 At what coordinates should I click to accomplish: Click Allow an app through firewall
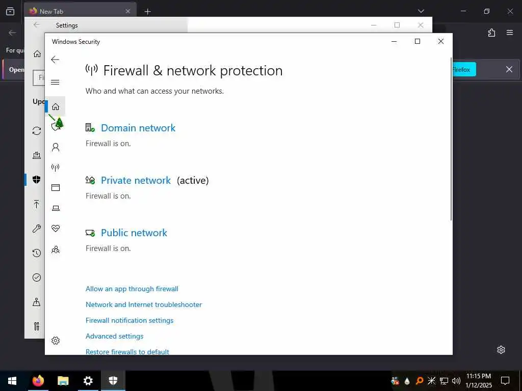132,289
